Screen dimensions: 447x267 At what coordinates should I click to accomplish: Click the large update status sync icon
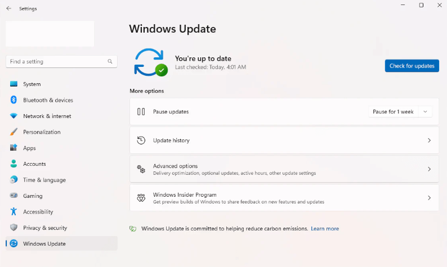coord(150,62)
